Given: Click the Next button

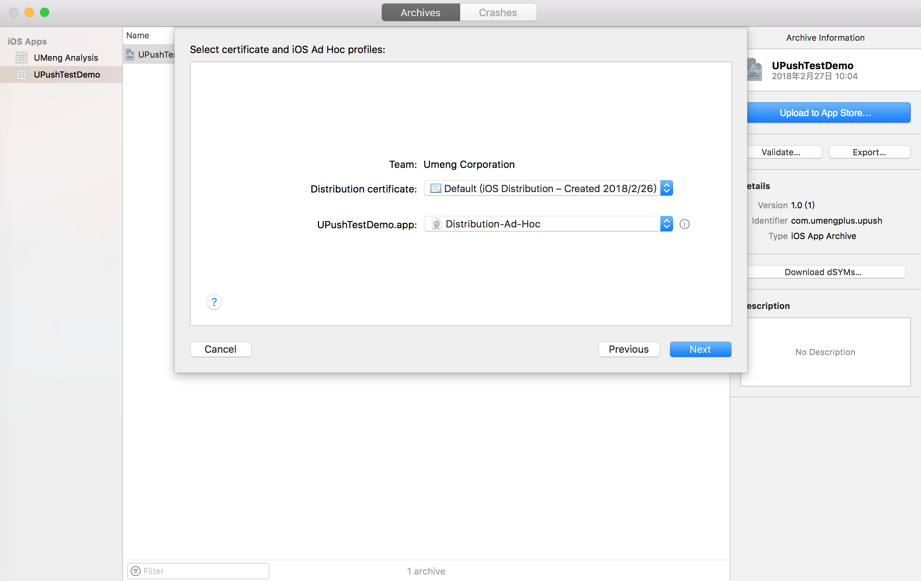Looking at the screenshot, I should (700, 349).
